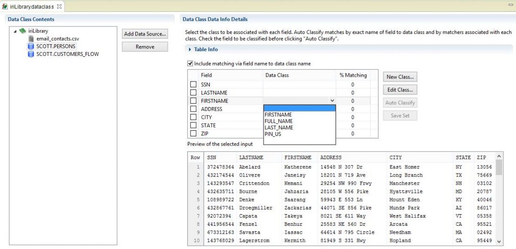Click the preview cell Iassac
This screenshot has width=516, height=249.
click(x=293, y=232)
